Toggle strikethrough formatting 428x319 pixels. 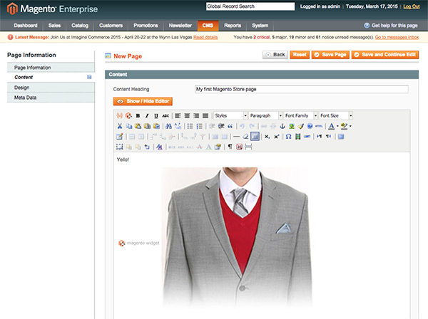(165, 115)
